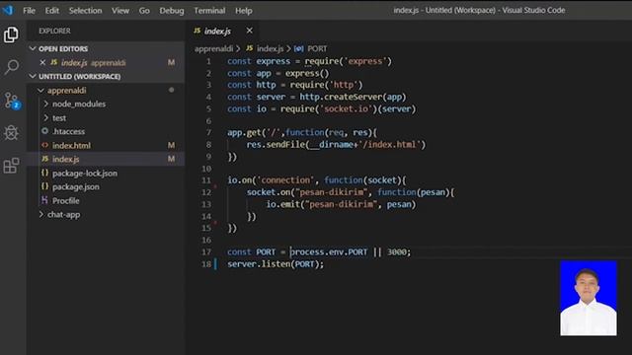Click the JS icon on index.js tab
Image resolution: width=632 pixels, height=355 pixels.
[197, 31]
